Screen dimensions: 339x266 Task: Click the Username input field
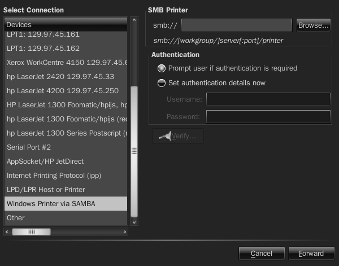click(268, 99)
